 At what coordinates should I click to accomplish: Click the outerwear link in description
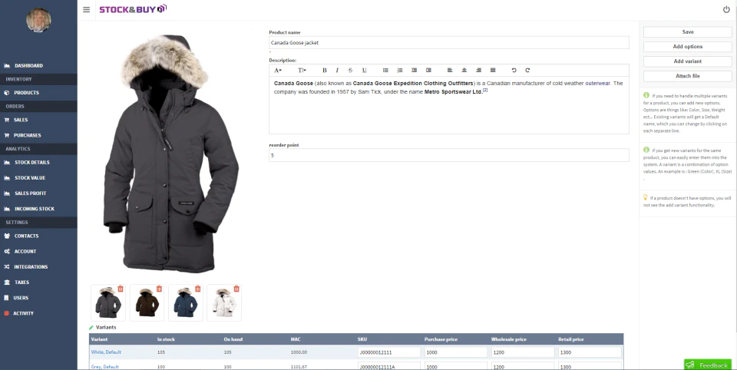point(597,83)
